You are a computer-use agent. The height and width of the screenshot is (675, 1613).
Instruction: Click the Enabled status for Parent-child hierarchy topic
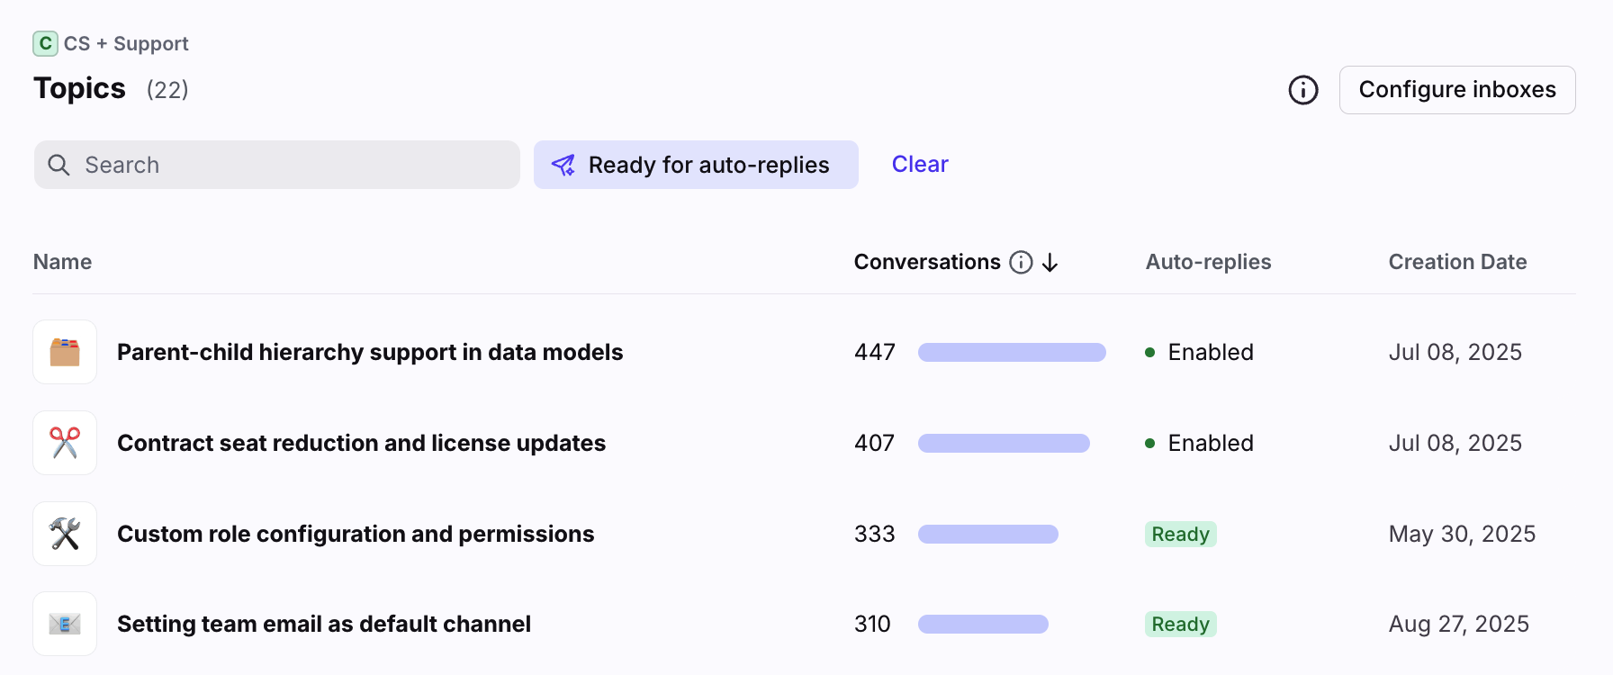1209,352
